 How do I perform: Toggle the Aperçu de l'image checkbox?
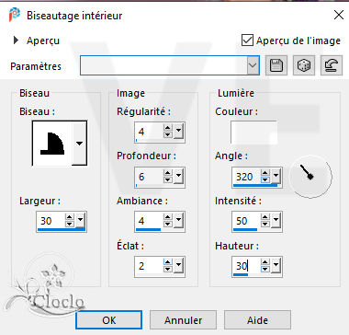[247, 40]
